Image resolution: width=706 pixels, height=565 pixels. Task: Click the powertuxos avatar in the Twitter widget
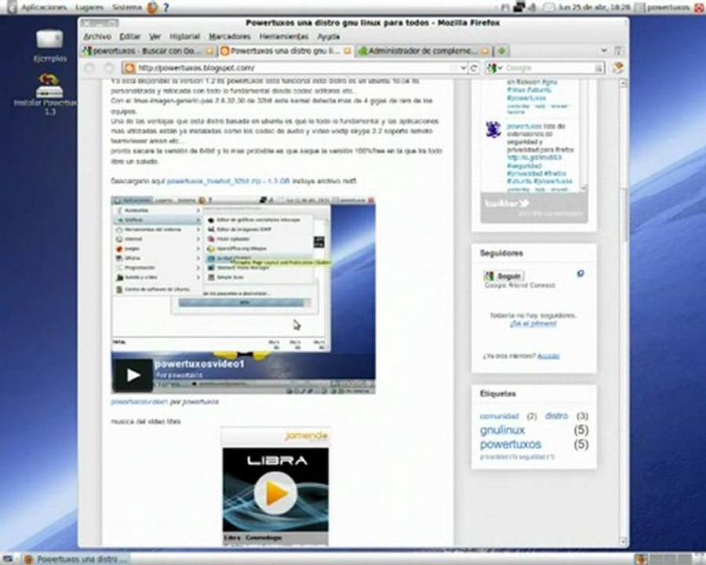(493, 129)
